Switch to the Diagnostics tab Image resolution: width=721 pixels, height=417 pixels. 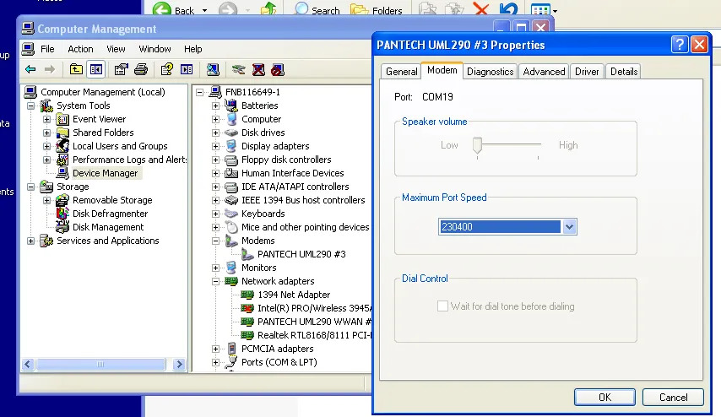(x=490, y=72)
